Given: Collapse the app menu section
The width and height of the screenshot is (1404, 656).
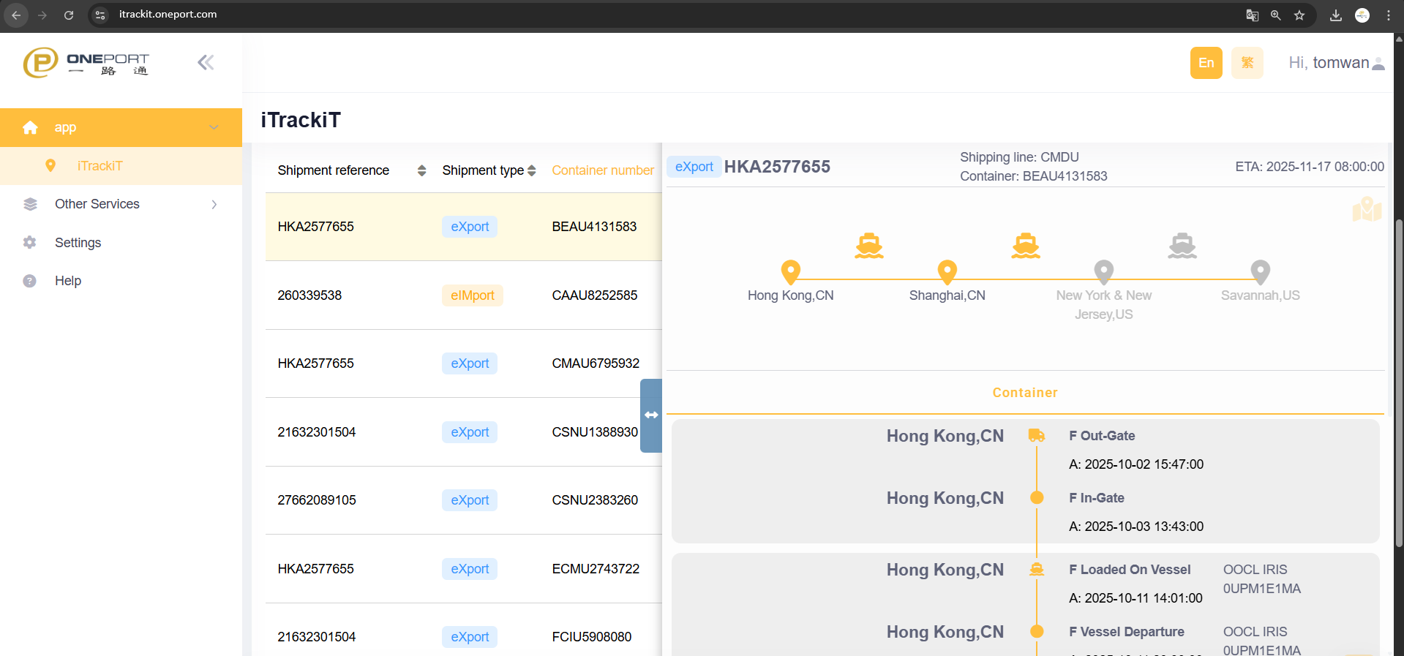Looking at the screenshot, I should [x=214, y=127].
